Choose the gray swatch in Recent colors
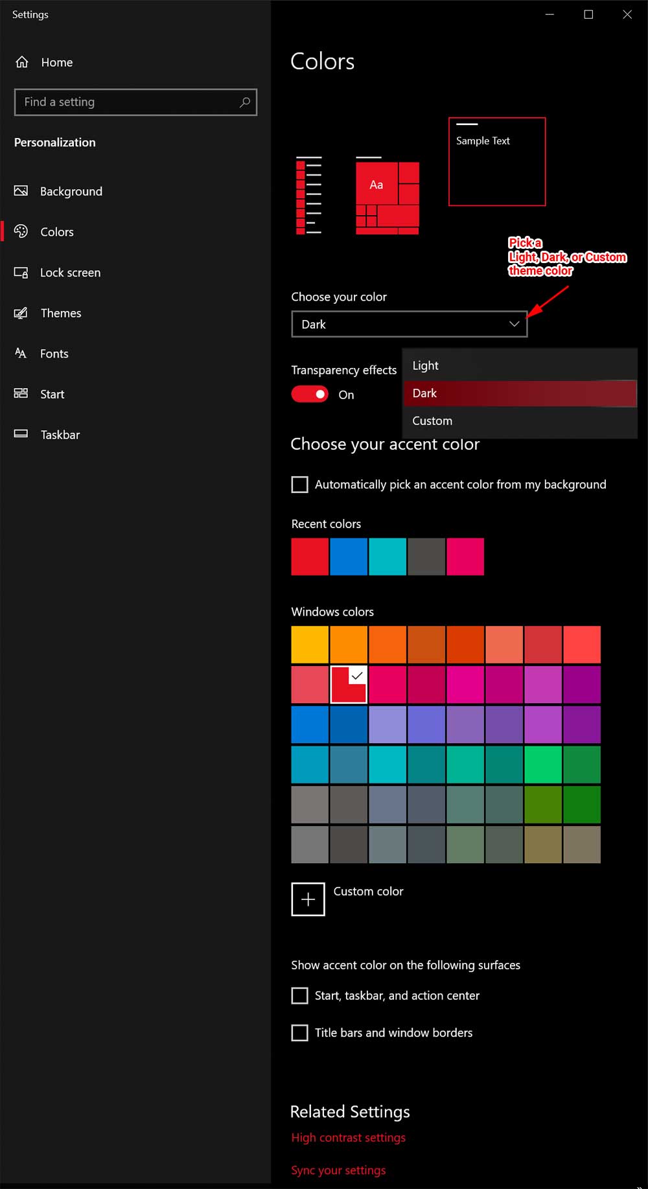648x1189 pixels. point(426,557)
